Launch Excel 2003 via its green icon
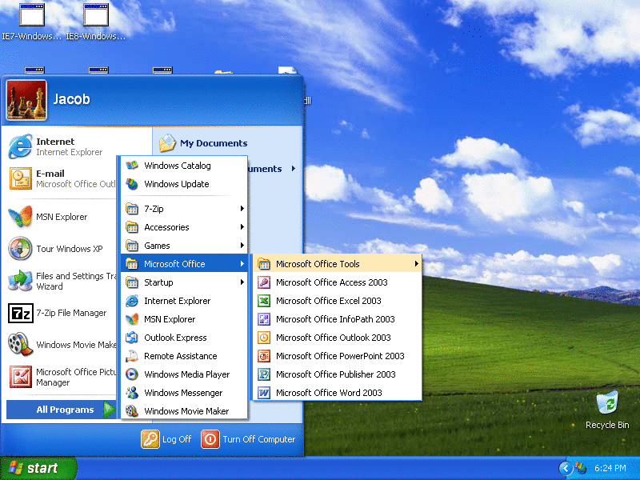Viewport: 640px width, 480px height. pos(264,301)
